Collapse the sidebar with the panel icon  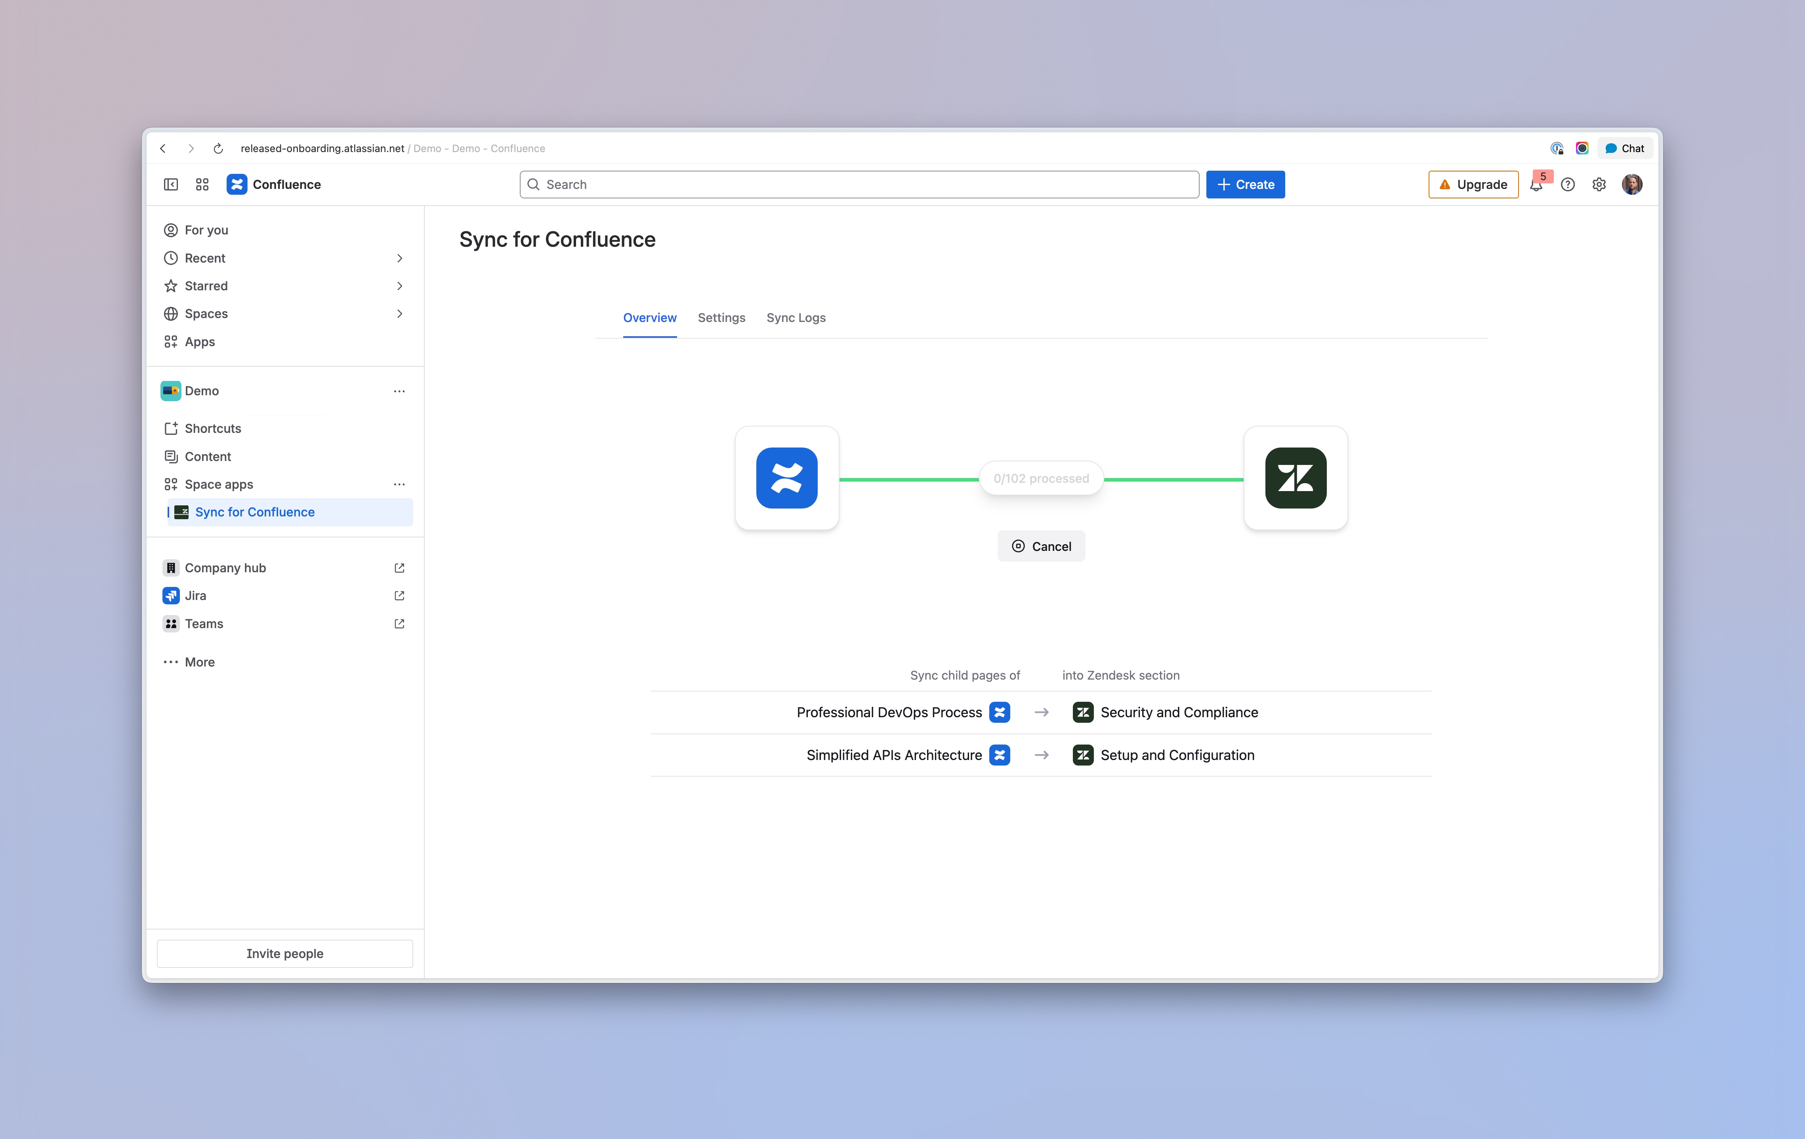pos(171,184)
